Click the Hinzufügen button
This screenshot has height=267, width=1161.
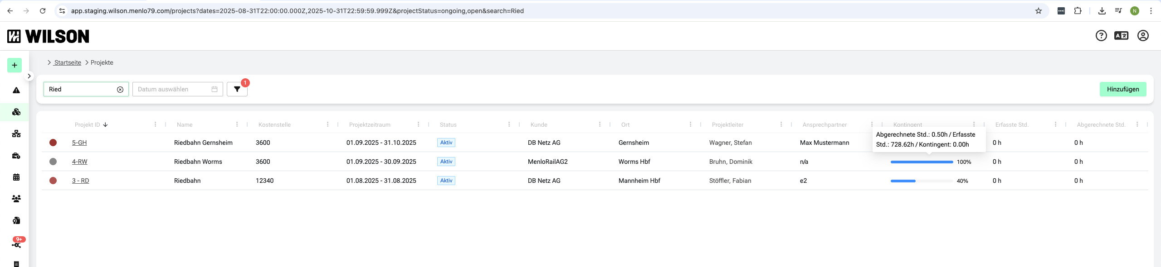[x=1122, y=89]
